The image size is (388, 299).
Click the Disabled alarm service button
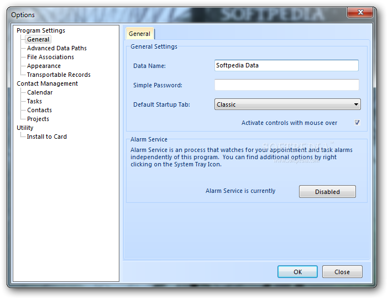pos(327,192)
